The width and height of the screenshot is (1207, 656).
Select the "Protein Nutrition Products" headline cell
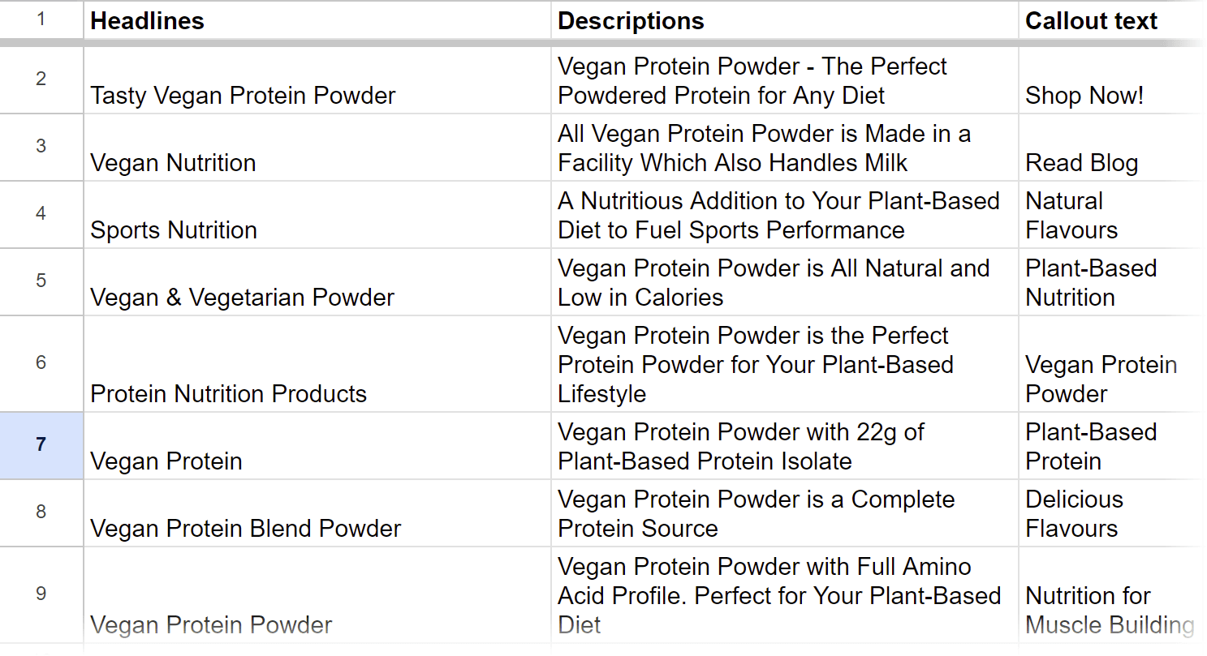click(x=317, y=365)
